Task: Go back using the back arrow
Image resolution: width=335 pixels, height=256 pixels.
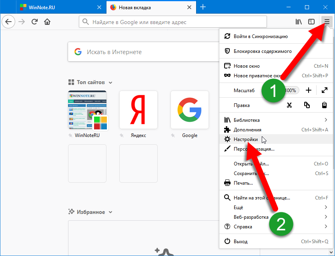Action: [9, 22]
